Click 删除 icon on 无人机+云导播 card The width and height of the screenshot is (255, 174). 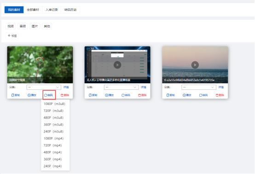(x=142, y=95)
